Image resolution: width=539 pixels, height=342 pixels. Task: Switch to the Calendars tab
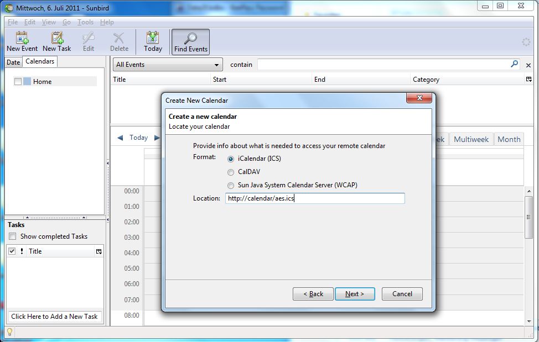click(40, 61)
